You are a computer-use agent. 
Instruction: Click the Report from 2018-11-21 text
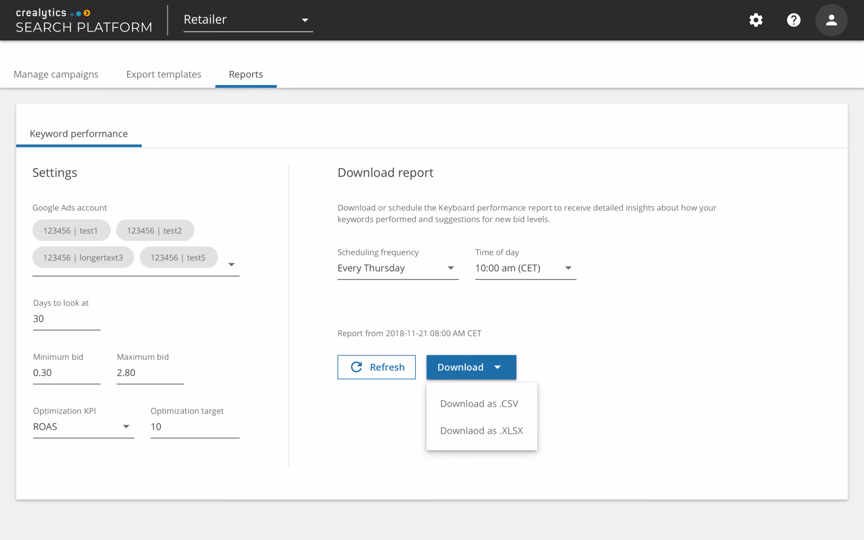point(409,334)
